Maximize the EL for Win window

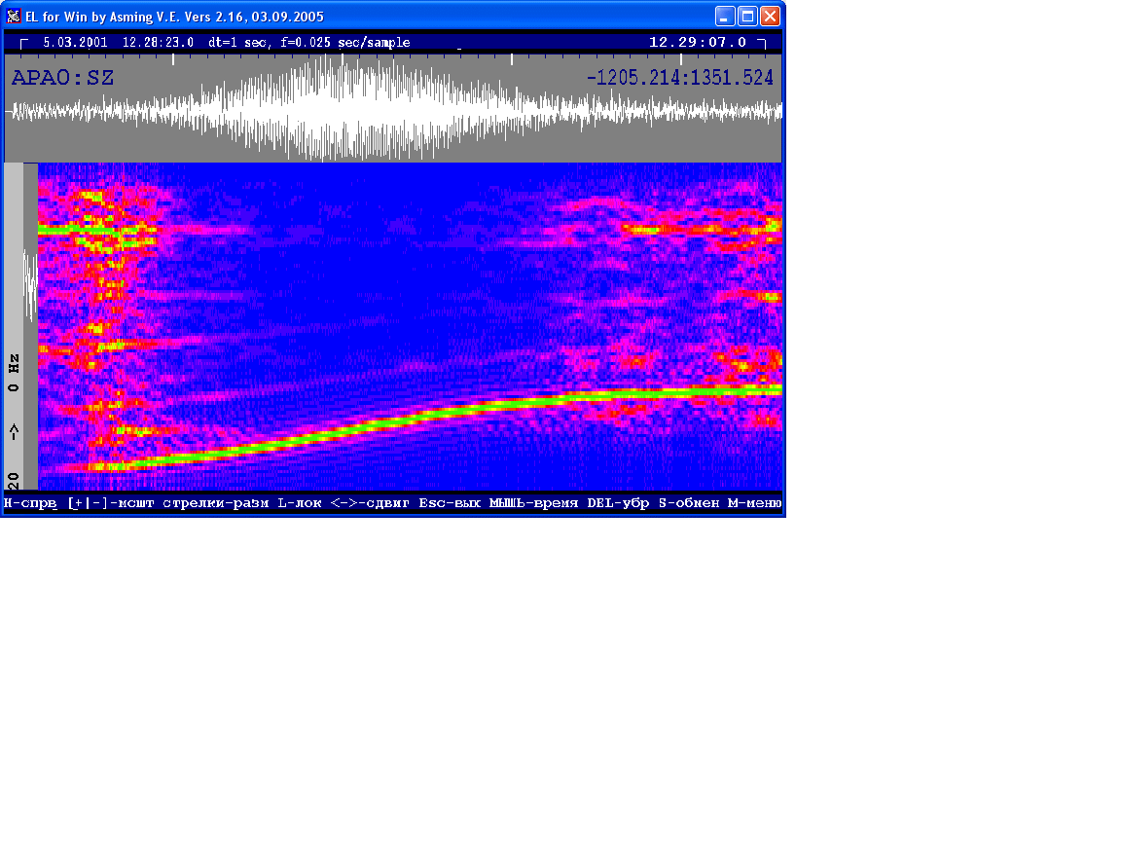click(x=747, y=17)
